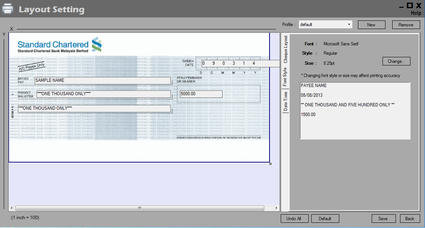Click ONE THOUSAND AND FIVE HUNDRED ONLY preview text
The image size is (425, 228).
(347, 105)
